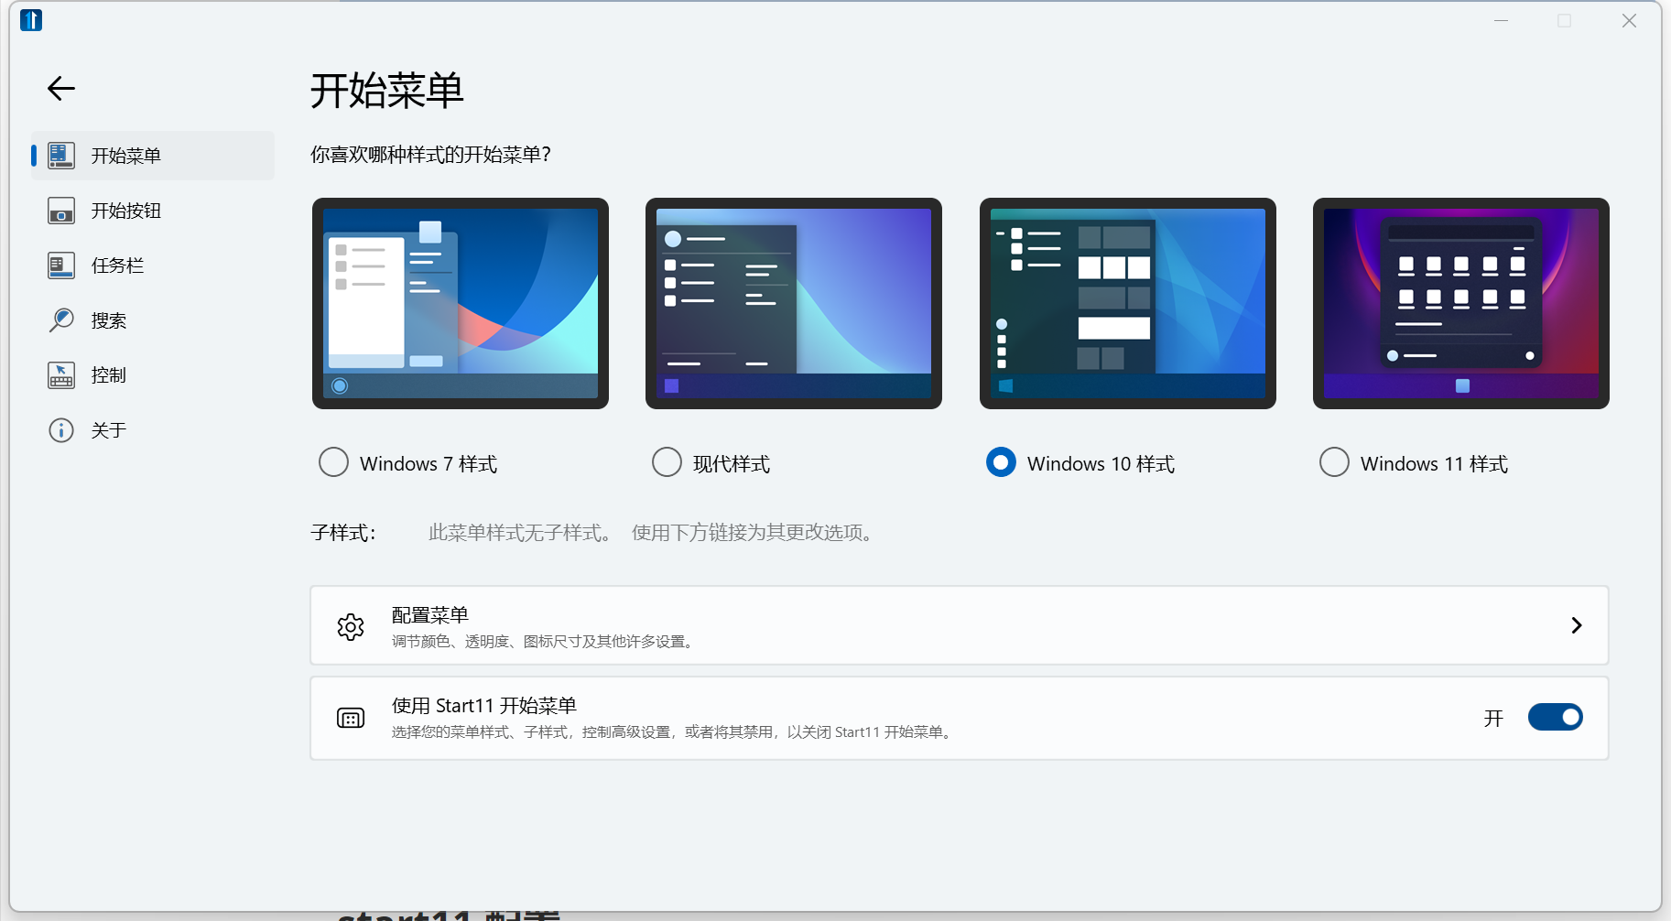1671x921 pixels.
Task: Minimize the Start11 window
Action: pos(1501,20)
